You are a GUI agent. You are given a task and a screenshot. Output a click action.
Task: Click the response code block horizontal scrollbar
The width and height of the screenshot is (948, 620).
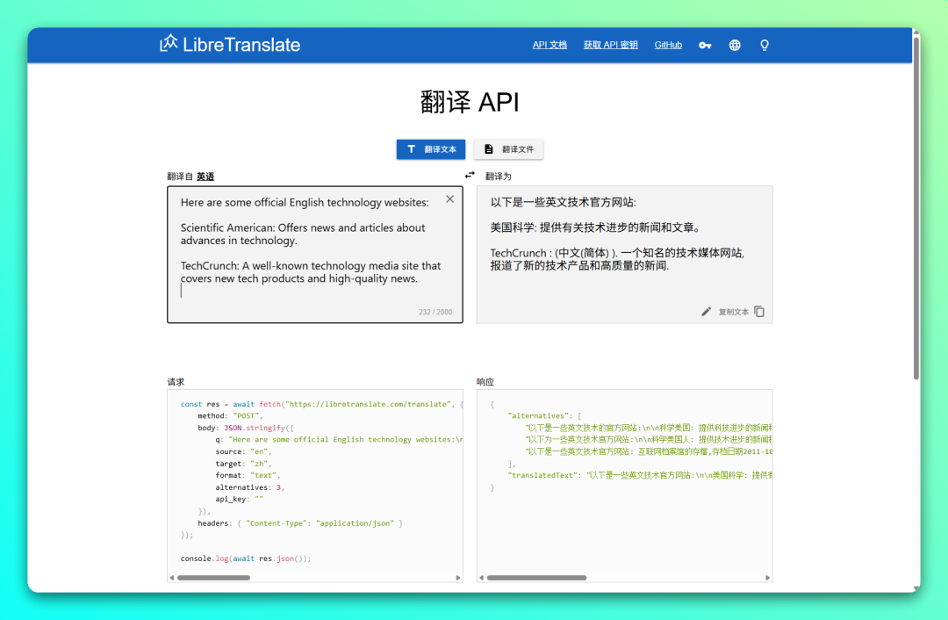537,578
